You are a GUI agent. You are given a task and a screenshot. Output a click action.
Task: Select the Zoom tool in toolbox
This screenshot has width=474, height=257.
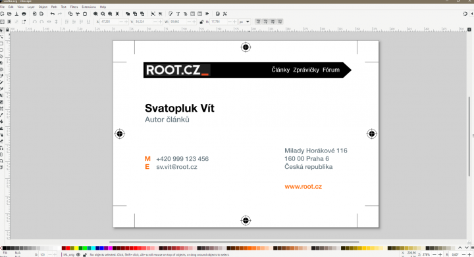click(1, 161)
